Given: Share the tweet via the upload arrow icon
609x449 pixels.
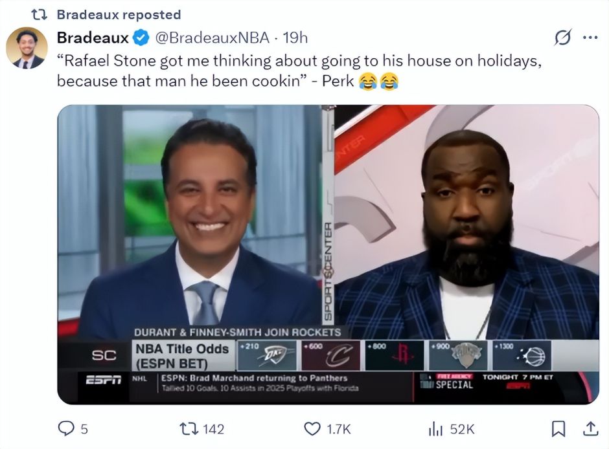Looking at the screenshot, I should pyautogui.click(x=591, y=428).
